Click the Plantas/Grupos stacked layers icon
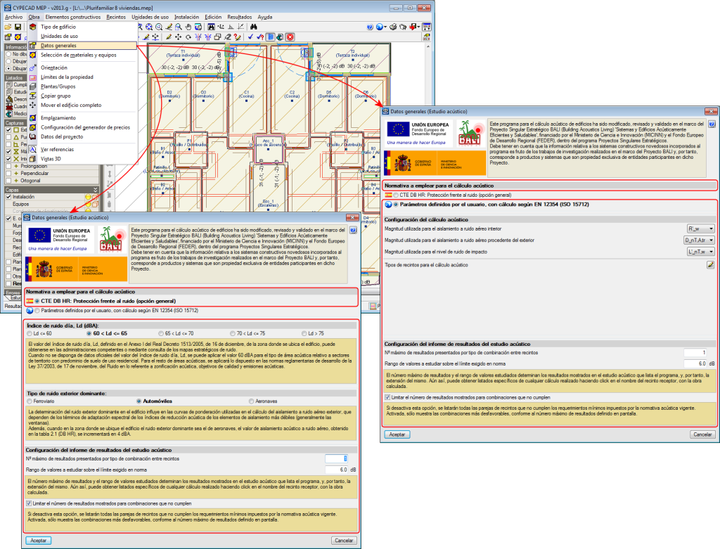The image size is (720, 549). click(32, 86)
